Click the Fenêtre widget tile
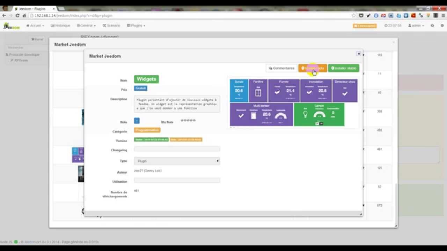 pyautogui.click(x=258, y=91)
